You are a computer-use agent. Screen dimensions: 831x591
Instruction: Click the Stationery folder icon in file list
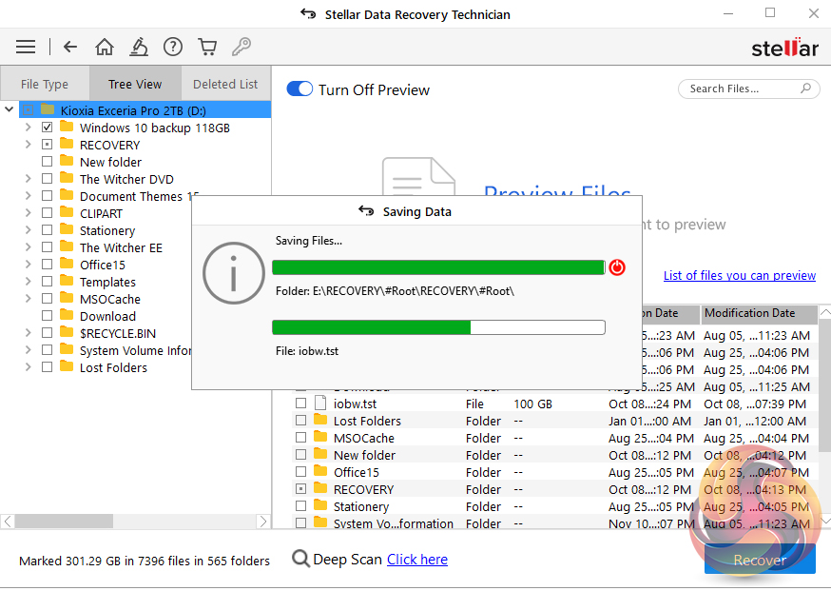320,505
